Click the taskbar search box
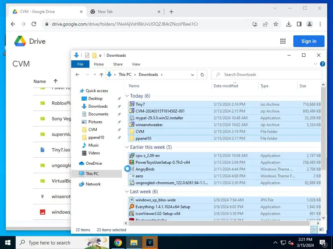333x249 pixels. coord(63,243)
